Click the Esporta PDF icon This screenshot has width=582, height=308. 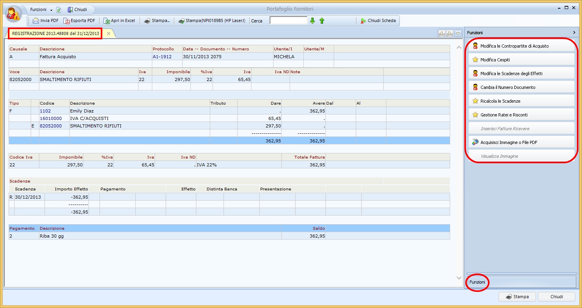(x=67, y=21)
